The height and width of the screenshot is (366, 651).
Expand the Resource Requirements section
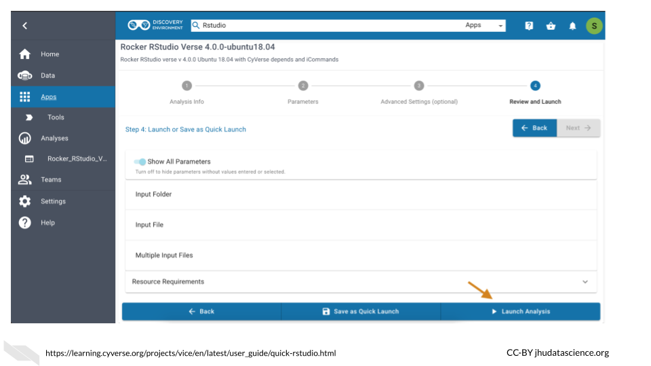click(x=585, y=282)
